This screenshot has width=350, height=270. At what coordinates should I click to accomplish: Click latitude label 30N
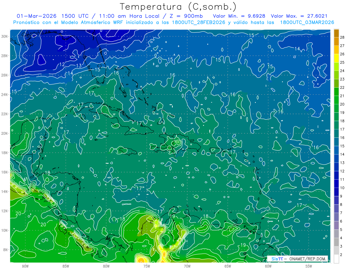(x=5, y=36)
